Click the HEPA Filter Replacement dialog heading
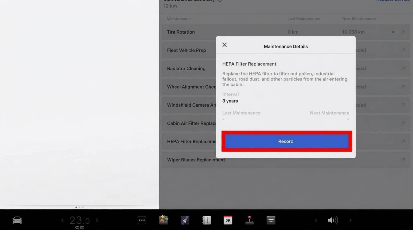The width and height of the screenshot is (413, 230). tap(249, 64)
